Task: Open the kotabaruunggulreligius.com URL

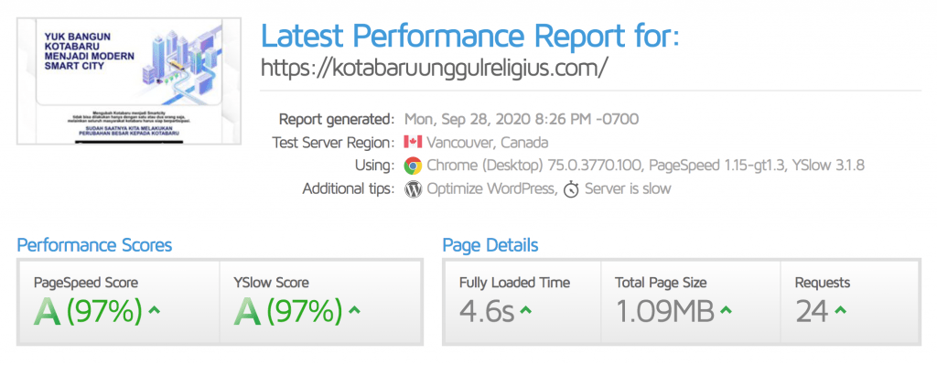Action: coord(435,68)
